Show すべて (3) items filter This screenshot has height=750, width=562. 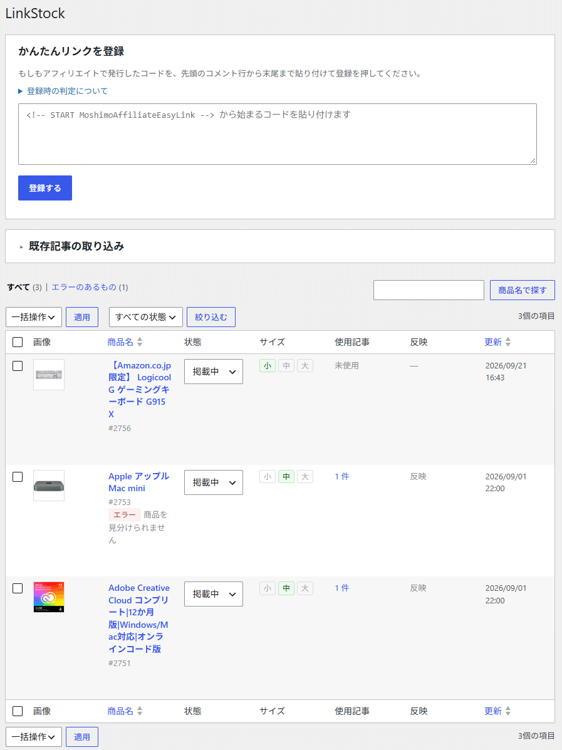point(24,287)
